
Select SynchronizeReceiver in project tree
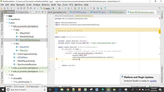click(27, 64)
